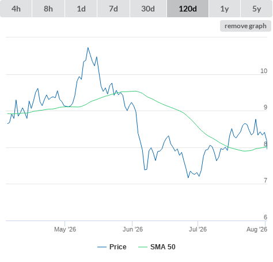This screenshot has height=262, width=273.
Task: Open the 7d time range
Action: tap(113, 9)
